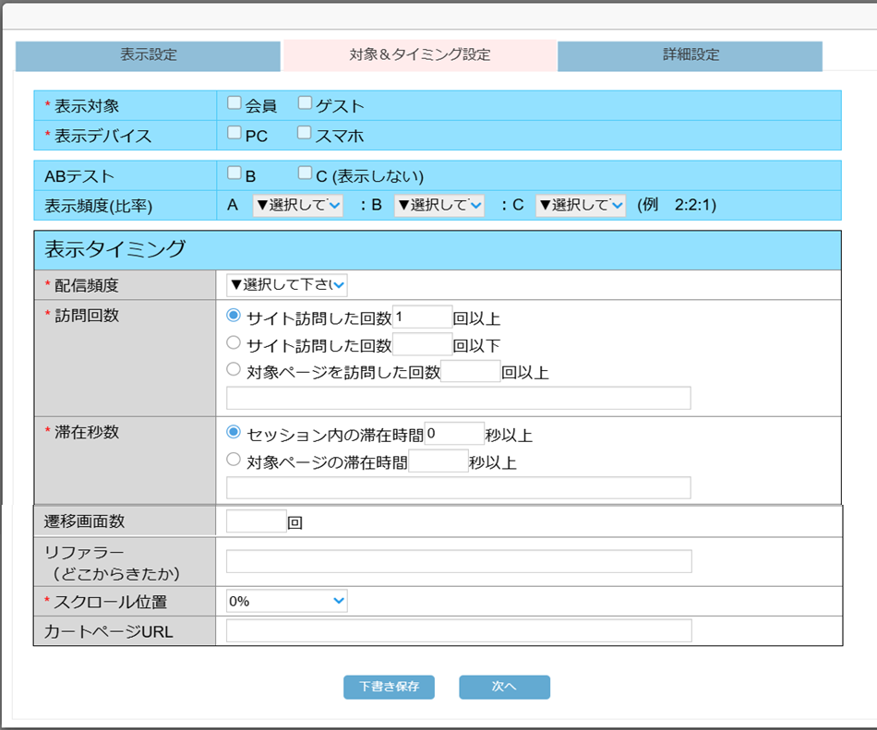This screenshot has height=730, width=877.
Task: Check the C (表示しない) checkbox
Action: pos(305,174)
